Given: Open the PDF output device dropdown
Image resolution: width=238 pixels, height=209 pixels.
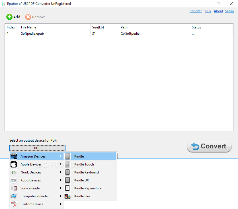Looking at the screenshot, I should (37, 148).
